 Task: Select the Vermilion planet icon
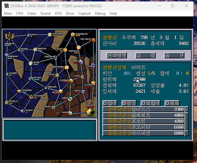pos(79,48)
